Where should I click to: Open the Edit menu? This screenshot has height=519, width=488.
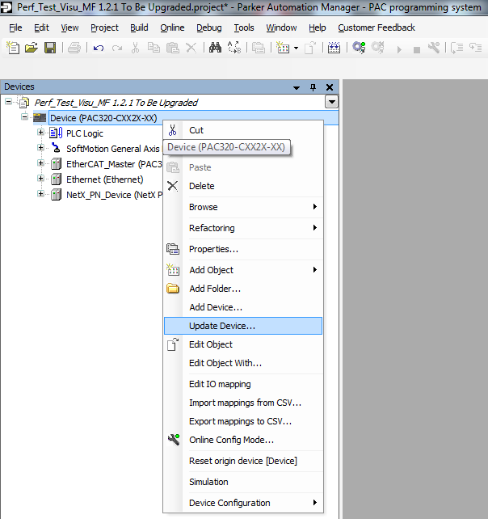click(41, 27)
